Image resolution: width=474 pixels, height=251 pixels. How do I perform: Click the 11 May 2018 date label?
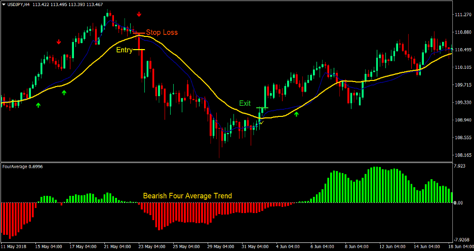tap(14, 246)
